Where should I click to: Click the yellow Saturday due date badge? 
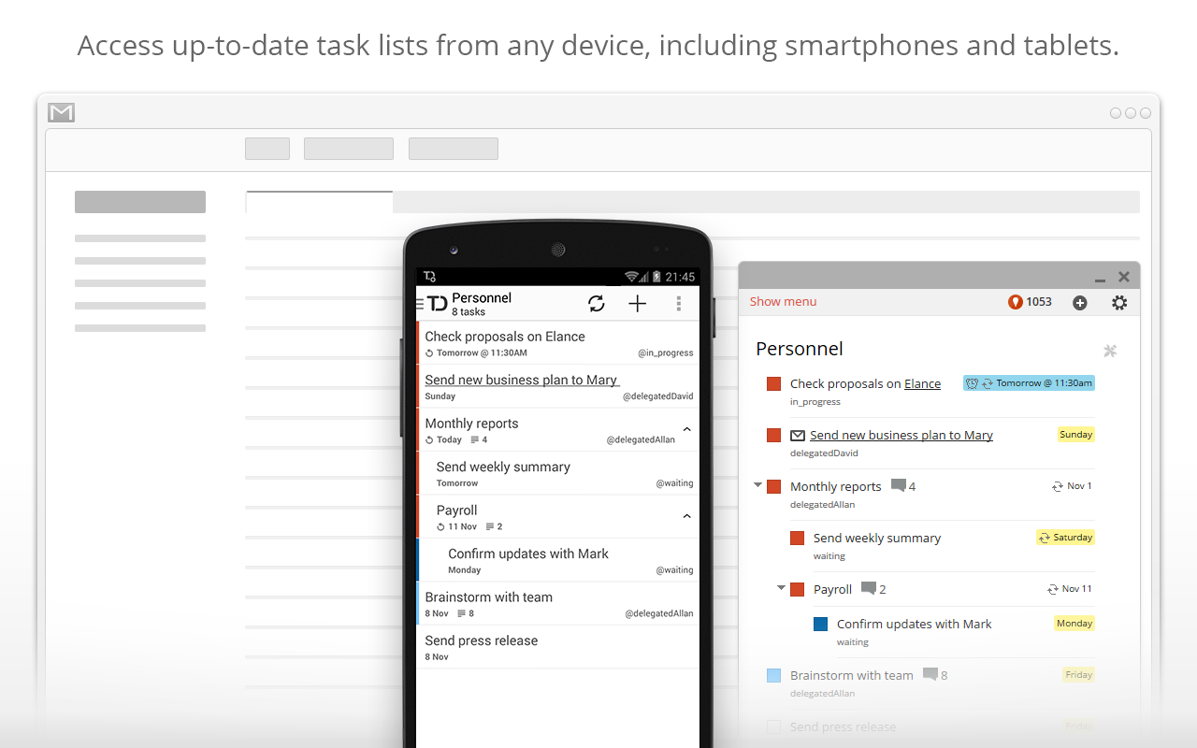pos(1065,538)
